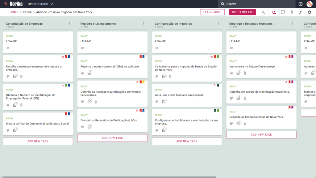Open details icon on first LEIA-ME card
The image size is (316, 178).
[x=8, y=48]
